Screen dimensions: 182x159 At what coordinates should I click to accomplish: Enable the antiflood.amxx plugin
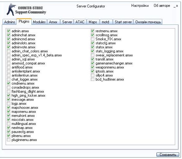8,67
